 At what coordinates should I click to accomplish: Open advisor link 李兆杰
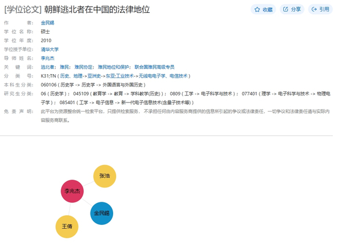pos(48,58)
